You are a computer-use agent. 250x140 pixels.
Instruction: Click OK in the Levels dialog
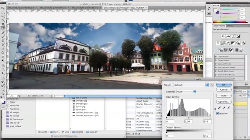(224, 85)
